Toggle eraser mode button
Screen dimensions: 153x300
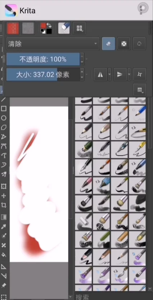pyautogui.click(x=108, y=44)
